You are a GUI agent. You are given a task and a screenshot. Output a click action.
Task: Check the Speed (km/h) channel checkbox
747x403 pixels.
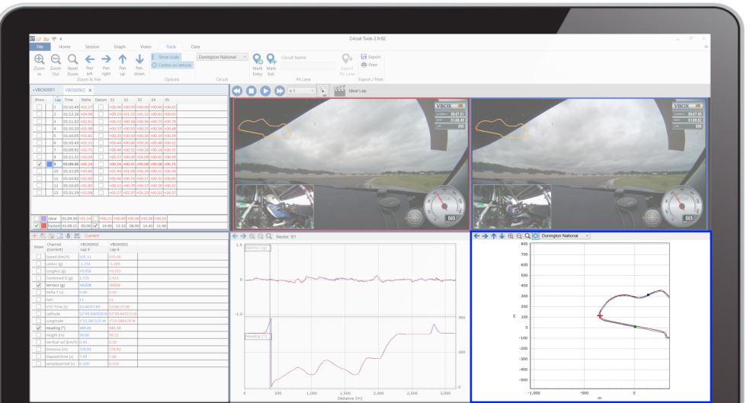coord(39,257)
